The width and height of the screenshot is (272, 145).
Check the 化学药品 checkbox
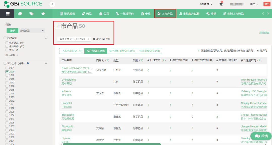[7, 43]
